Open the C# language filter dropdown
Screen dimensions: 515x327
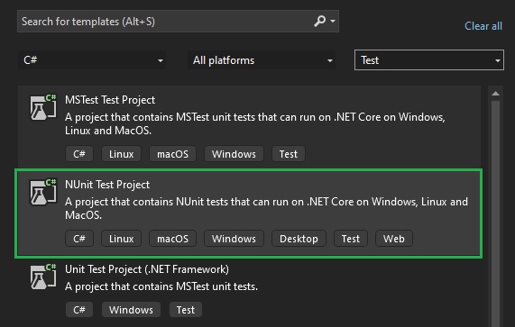click(92, 60)
